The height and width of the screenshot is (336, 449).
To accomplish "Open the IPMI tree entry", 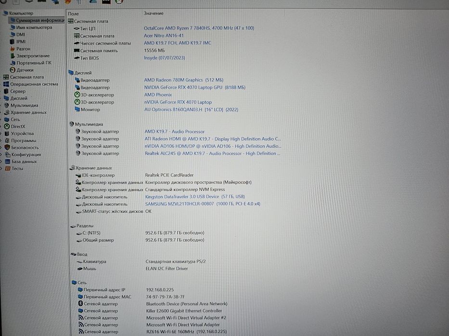I will click(x=21, y=42).
